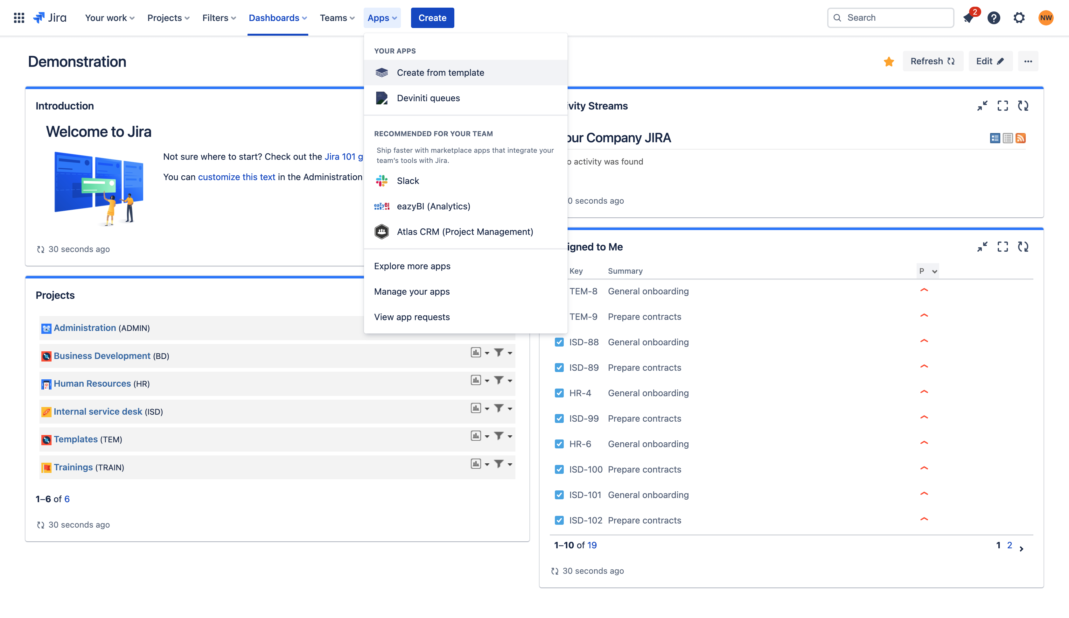Open the NW profile avatar
The width and height of the screenshot is (1069, 618).
click(1046, 18)
